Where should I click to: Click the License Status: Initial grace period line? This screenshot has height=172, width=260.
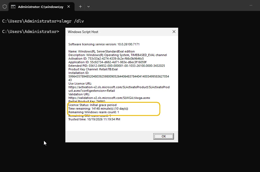(x=93, y=105)
